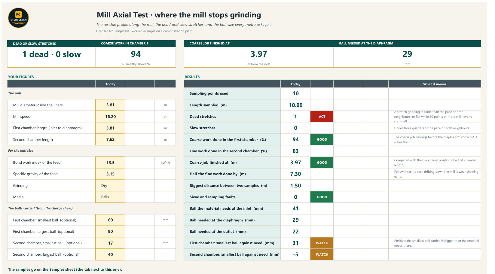
Task: Click first chamber length input 3.81
Action: 110,128
